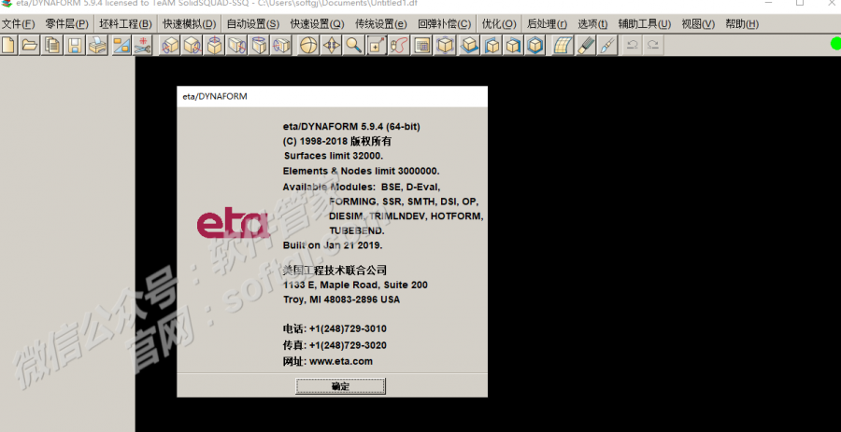Open the 文件(F) menu
The width and height of the screenshot is (841, 432).
(19, 24)
